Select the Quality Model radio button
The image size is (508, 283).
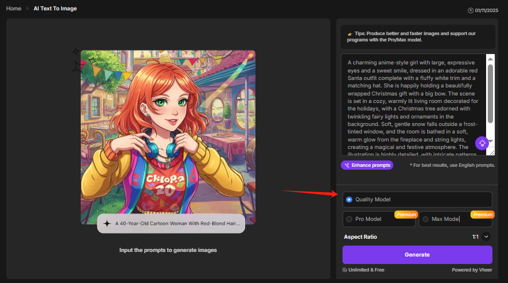(x=349, y=200)
